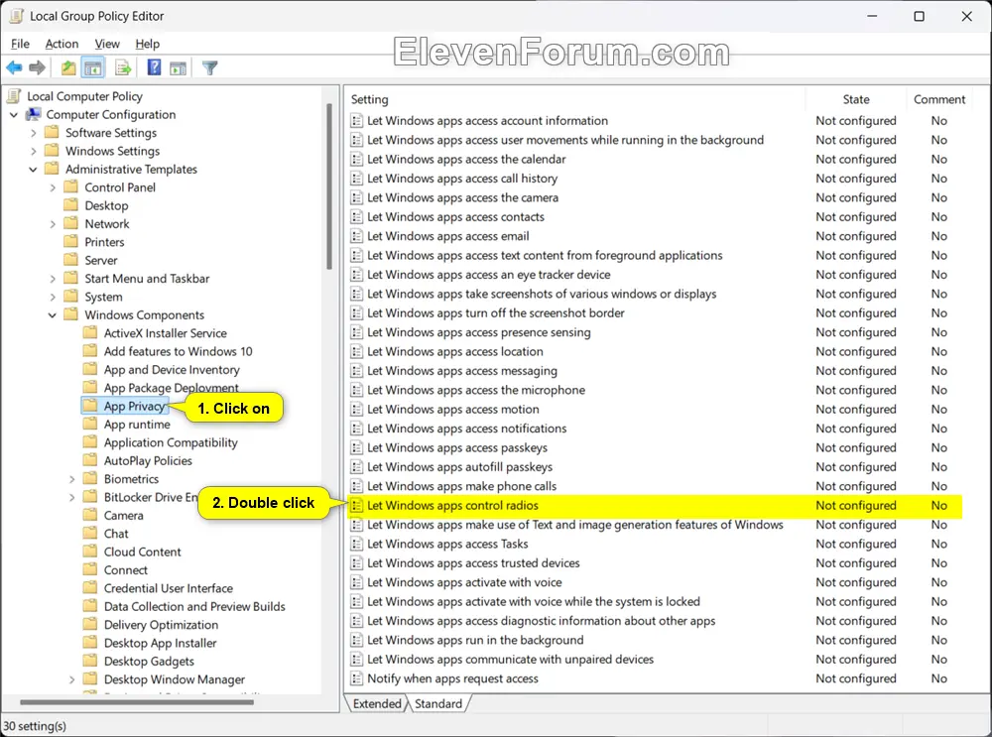Sort by the State column header
The height and width of the screenshot is (737, 992).
[855, 99]
